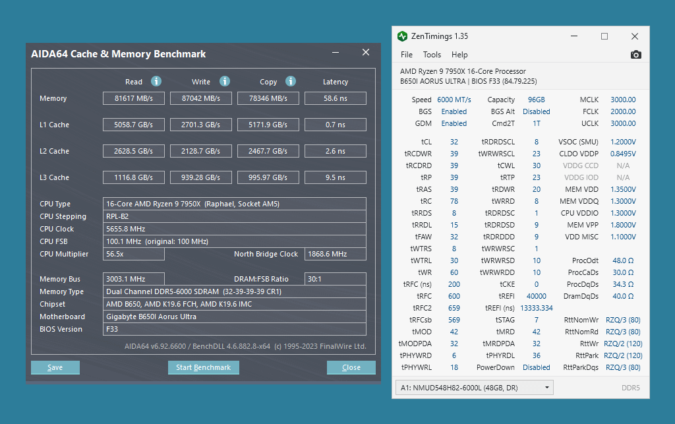Open the Tools menu in ZenTimings

point(432,55)
